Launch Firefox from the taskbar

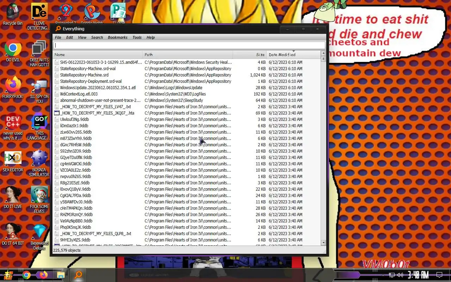point(43,275)
